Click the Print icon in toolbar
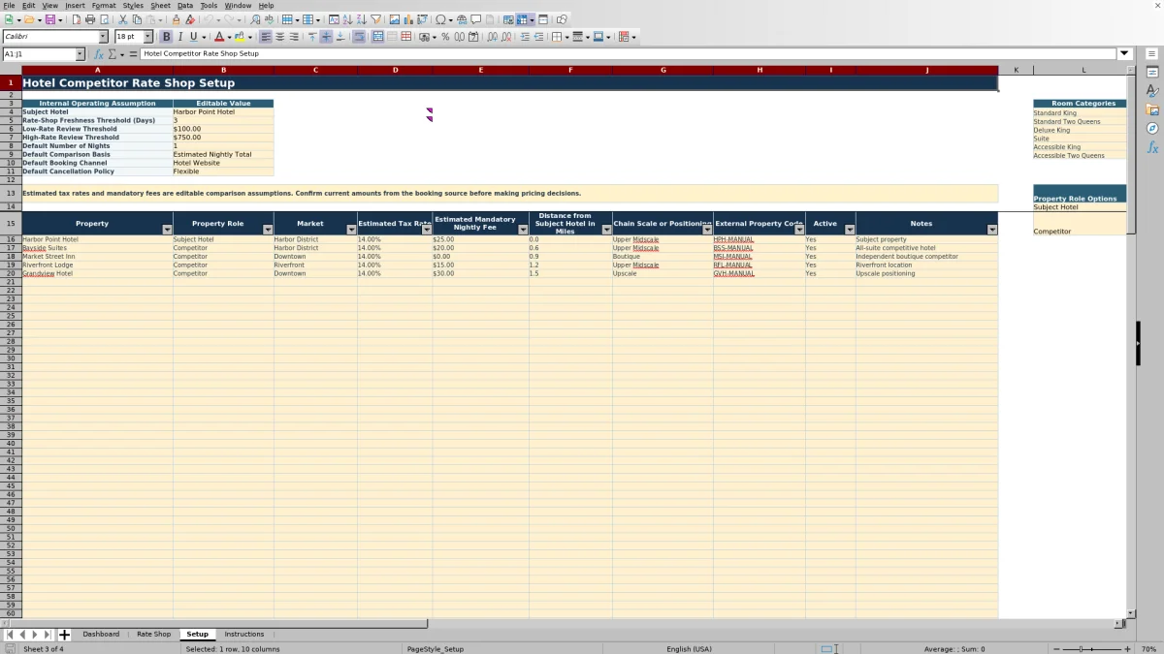Screen dimensions: 1164x654 point(90,19)
